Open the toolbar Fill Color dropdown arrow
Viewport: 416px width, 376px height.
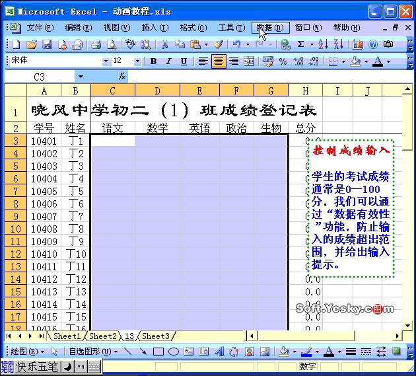pyautogui.click(x=366, y=61)
